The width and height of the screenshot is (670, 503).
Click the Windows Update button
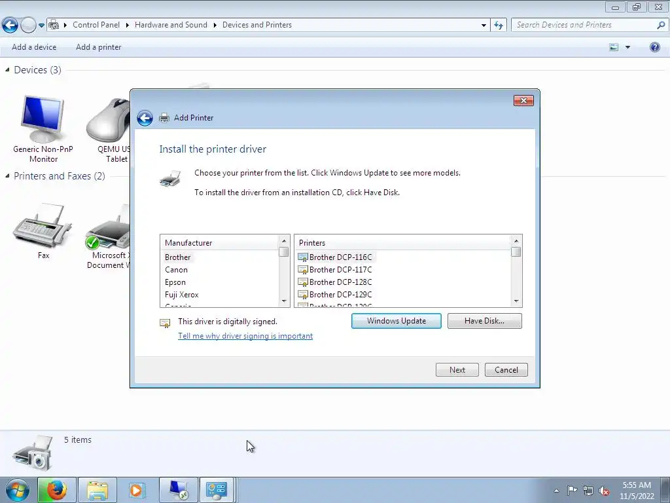pyautogui.click(x=396, y=321)
